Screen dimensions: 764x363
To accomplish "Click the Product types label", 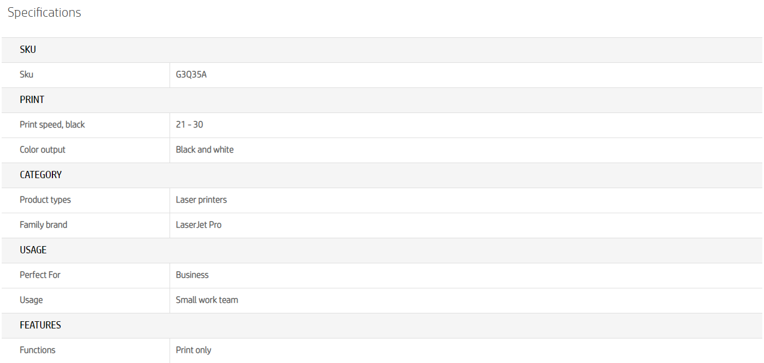I will [45, 200].
